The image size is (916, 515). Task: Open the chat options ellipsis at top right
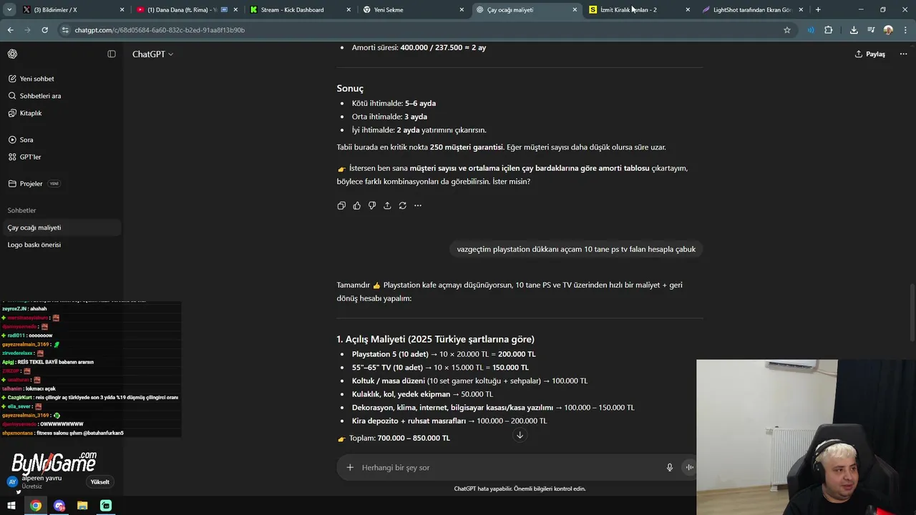903,54
